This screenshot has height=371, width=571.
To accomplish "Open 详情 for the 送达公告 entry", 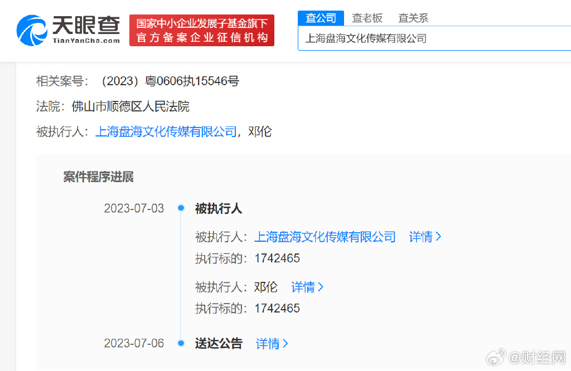I will pyautogui.click(x=272, y=344).
